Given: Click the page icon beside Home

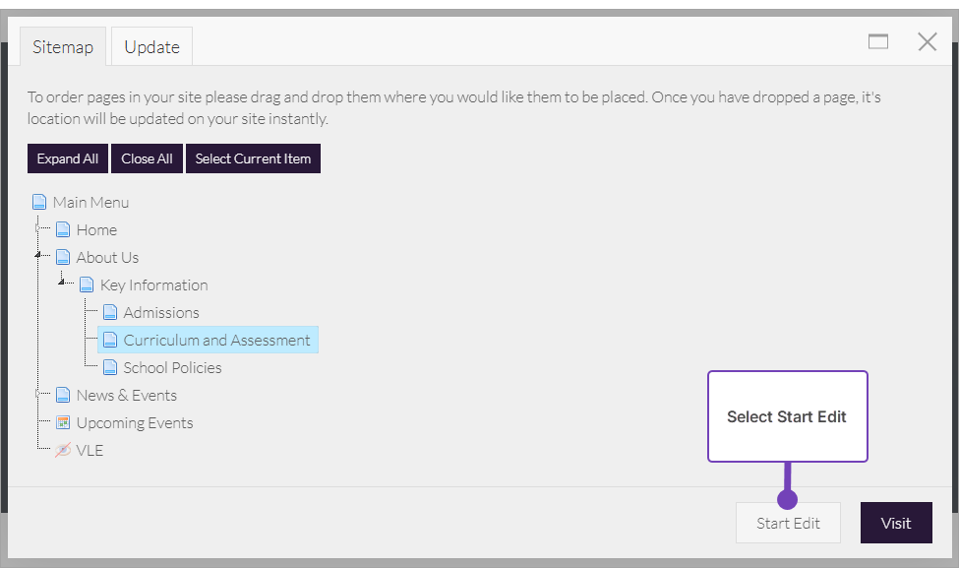Looking at the screenshot, I should click(63, 229).
